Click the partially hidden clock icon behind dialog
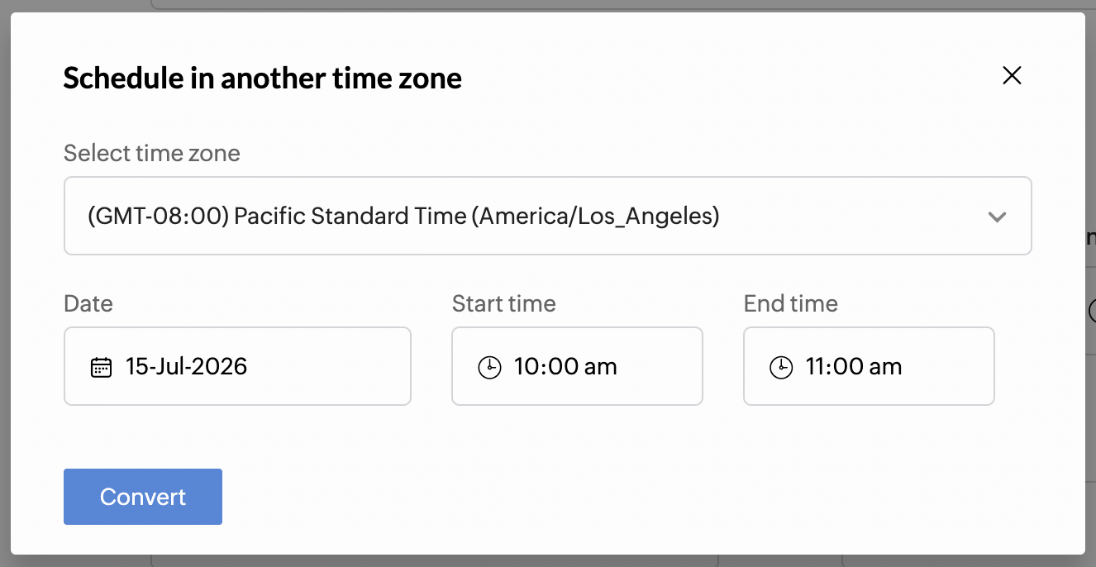The image size is (1096, 567). coord(1091,311)
